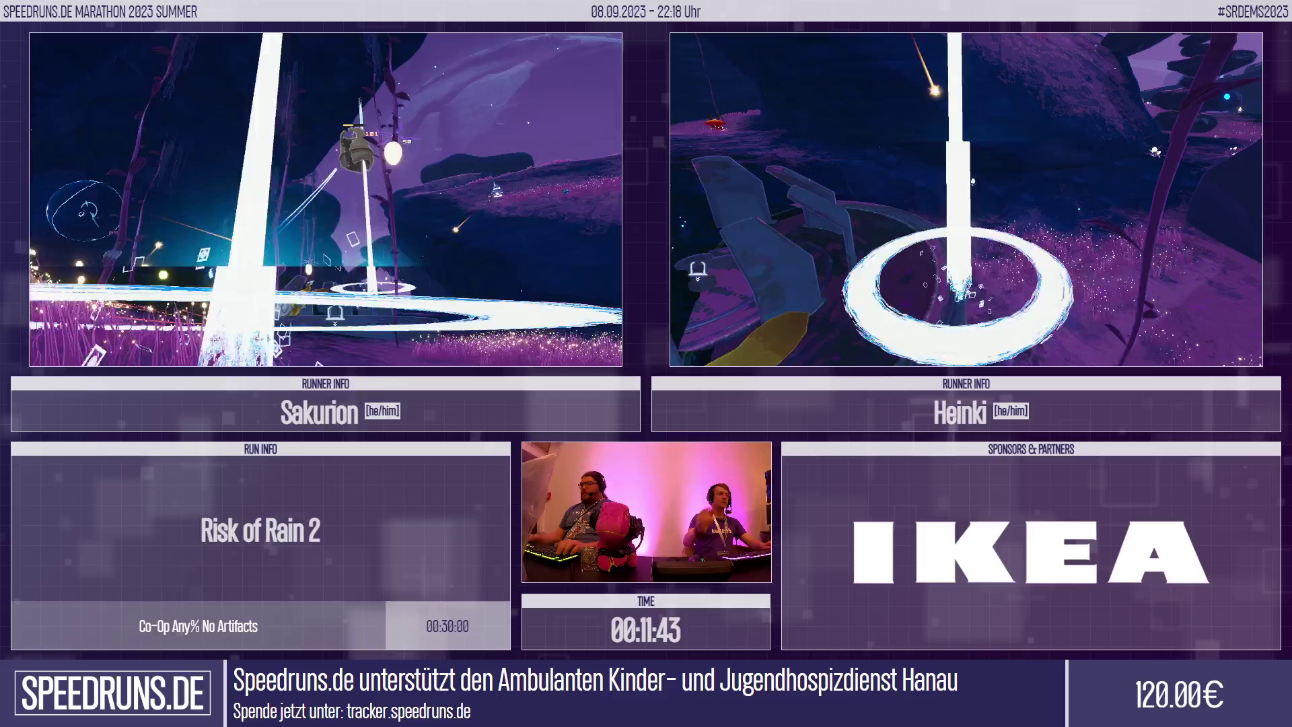Click the 00:11:43 run timer
The width and height of the screenshot is (1292, 727).
(x=645, y=631)
